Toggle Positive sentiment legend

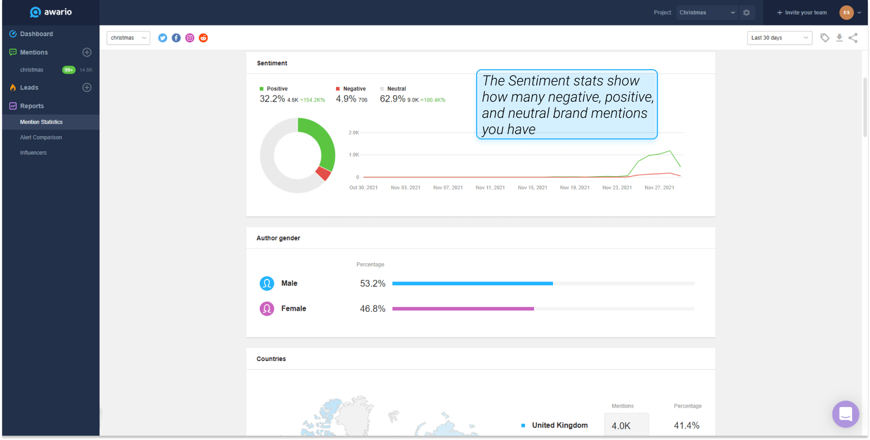coord(274,89)
